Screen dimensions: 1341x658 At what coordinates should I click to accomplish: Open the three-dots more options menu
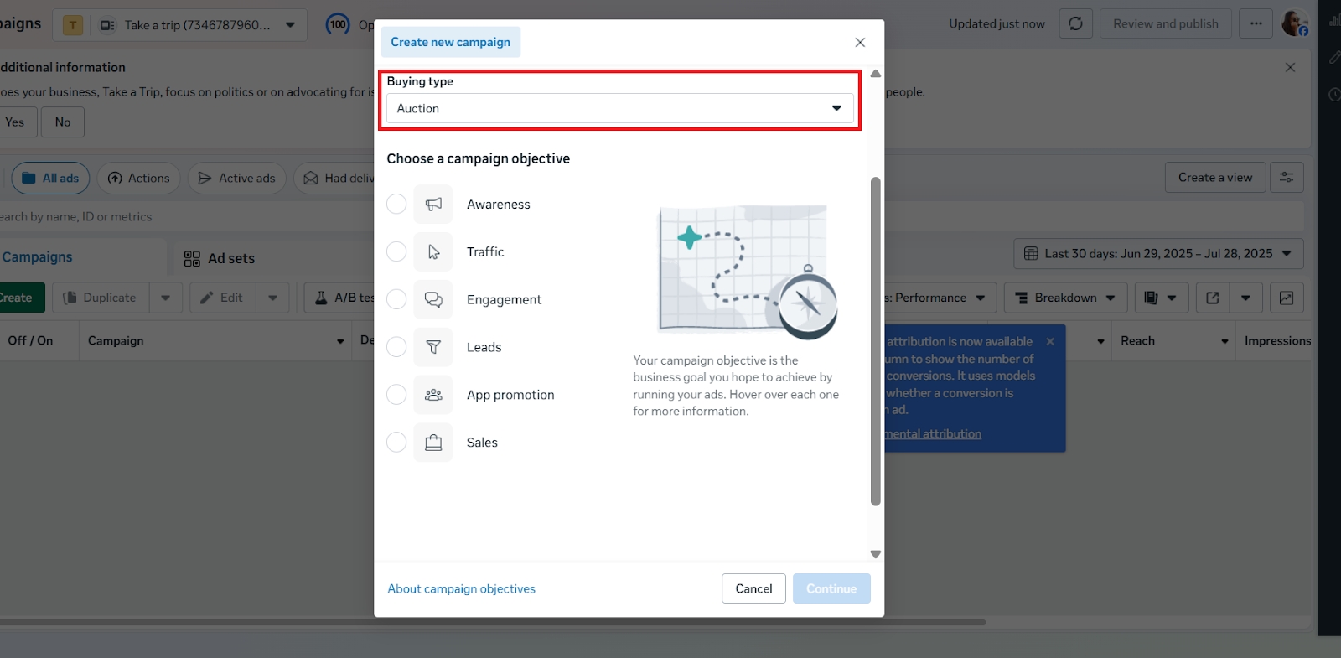1256,23
